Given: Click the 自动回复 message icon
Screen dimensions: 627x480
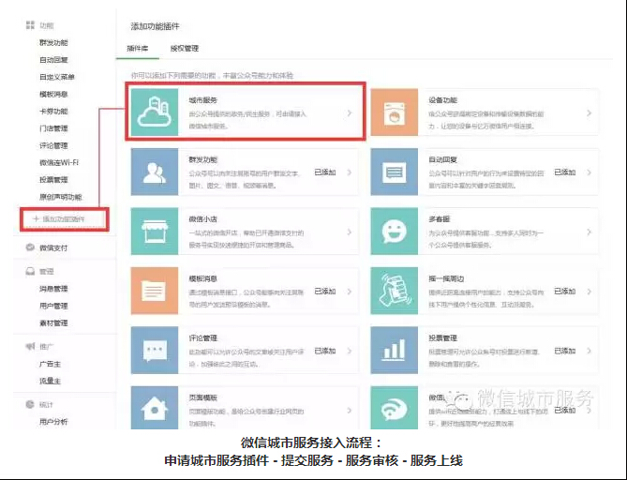Looking at the screenshot, I should point(395,172).
